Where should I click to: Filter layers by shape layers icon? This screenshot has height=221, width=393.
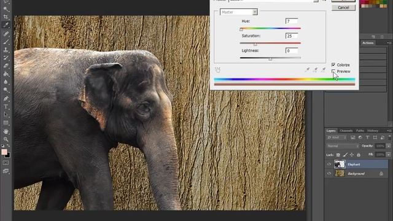[375, 138]
